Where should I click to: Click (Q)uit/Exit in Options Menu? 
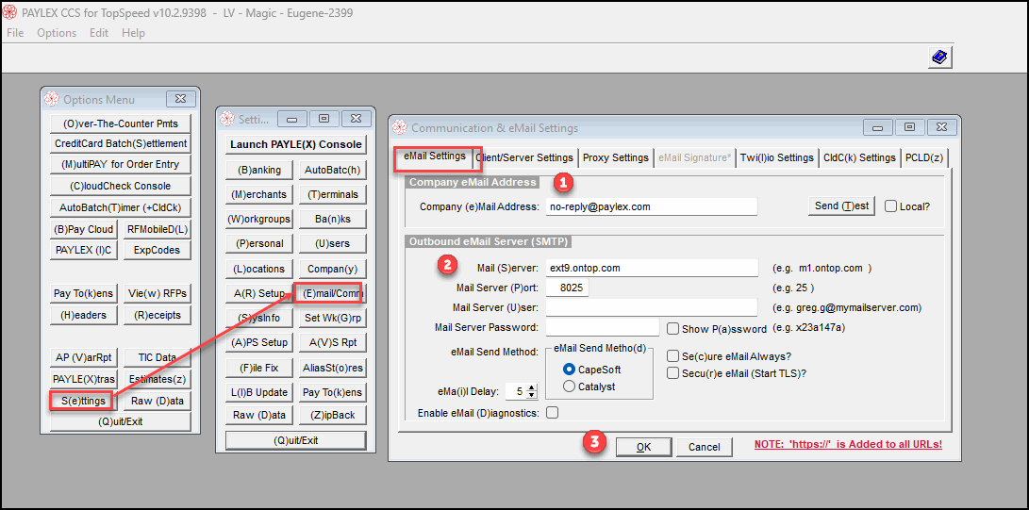121,421
